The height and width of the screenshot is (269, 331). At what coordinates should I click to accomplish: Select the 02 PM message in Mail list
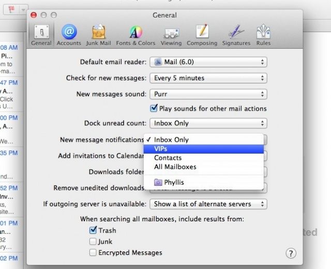(x=10, y=261)
